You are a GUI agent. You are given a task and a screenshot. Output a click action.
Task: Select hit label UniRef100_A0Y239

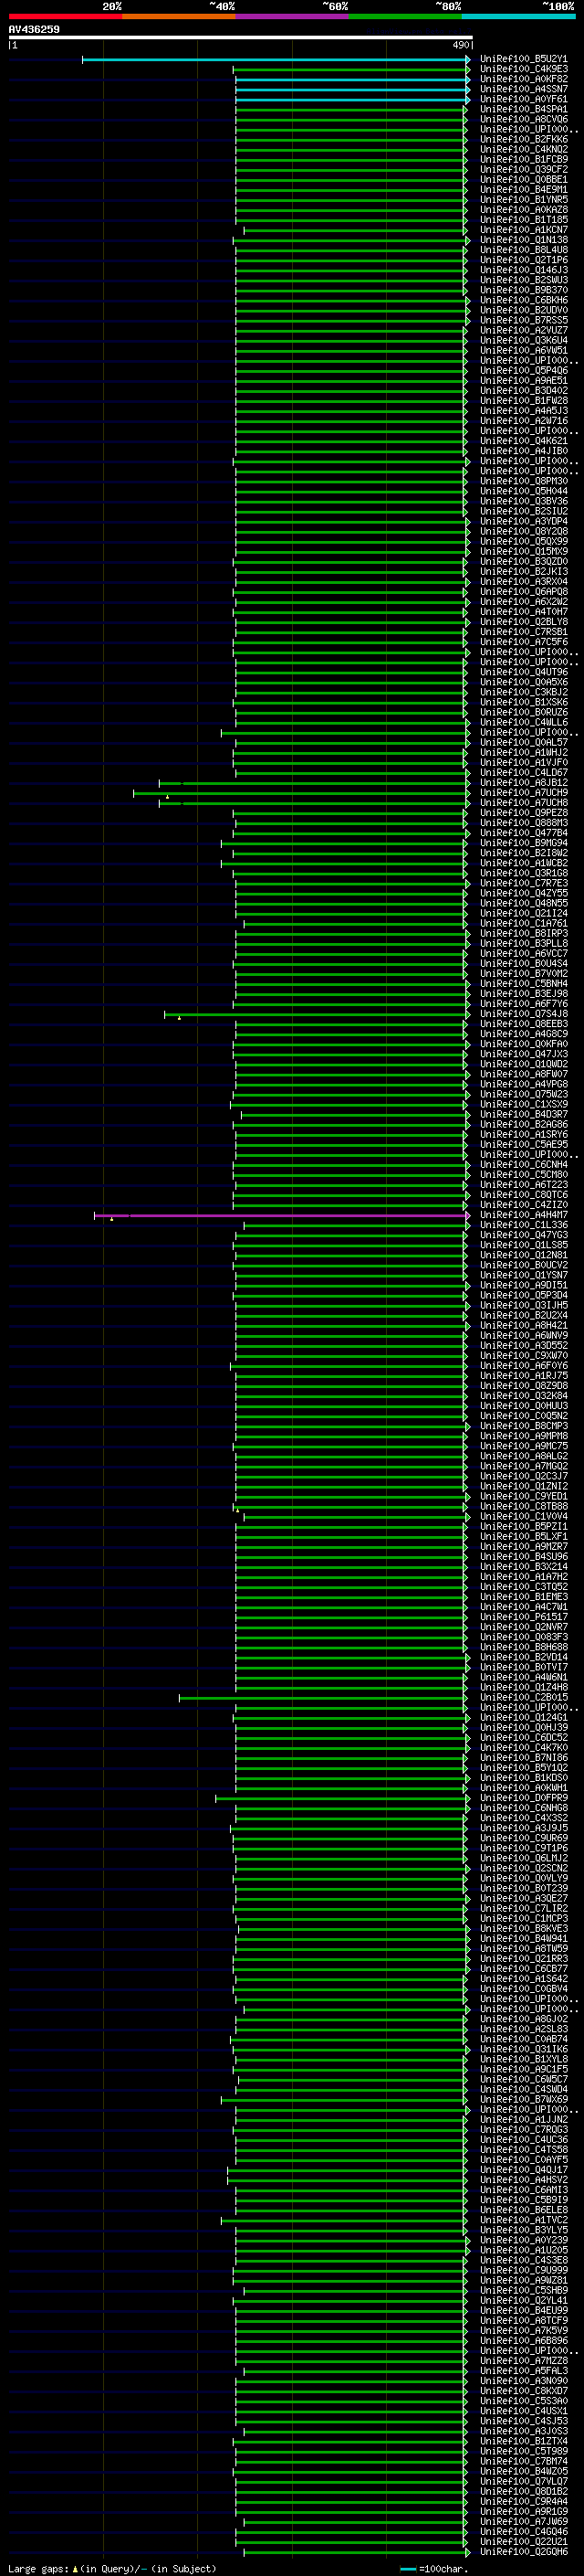[x=523, y=2240]
